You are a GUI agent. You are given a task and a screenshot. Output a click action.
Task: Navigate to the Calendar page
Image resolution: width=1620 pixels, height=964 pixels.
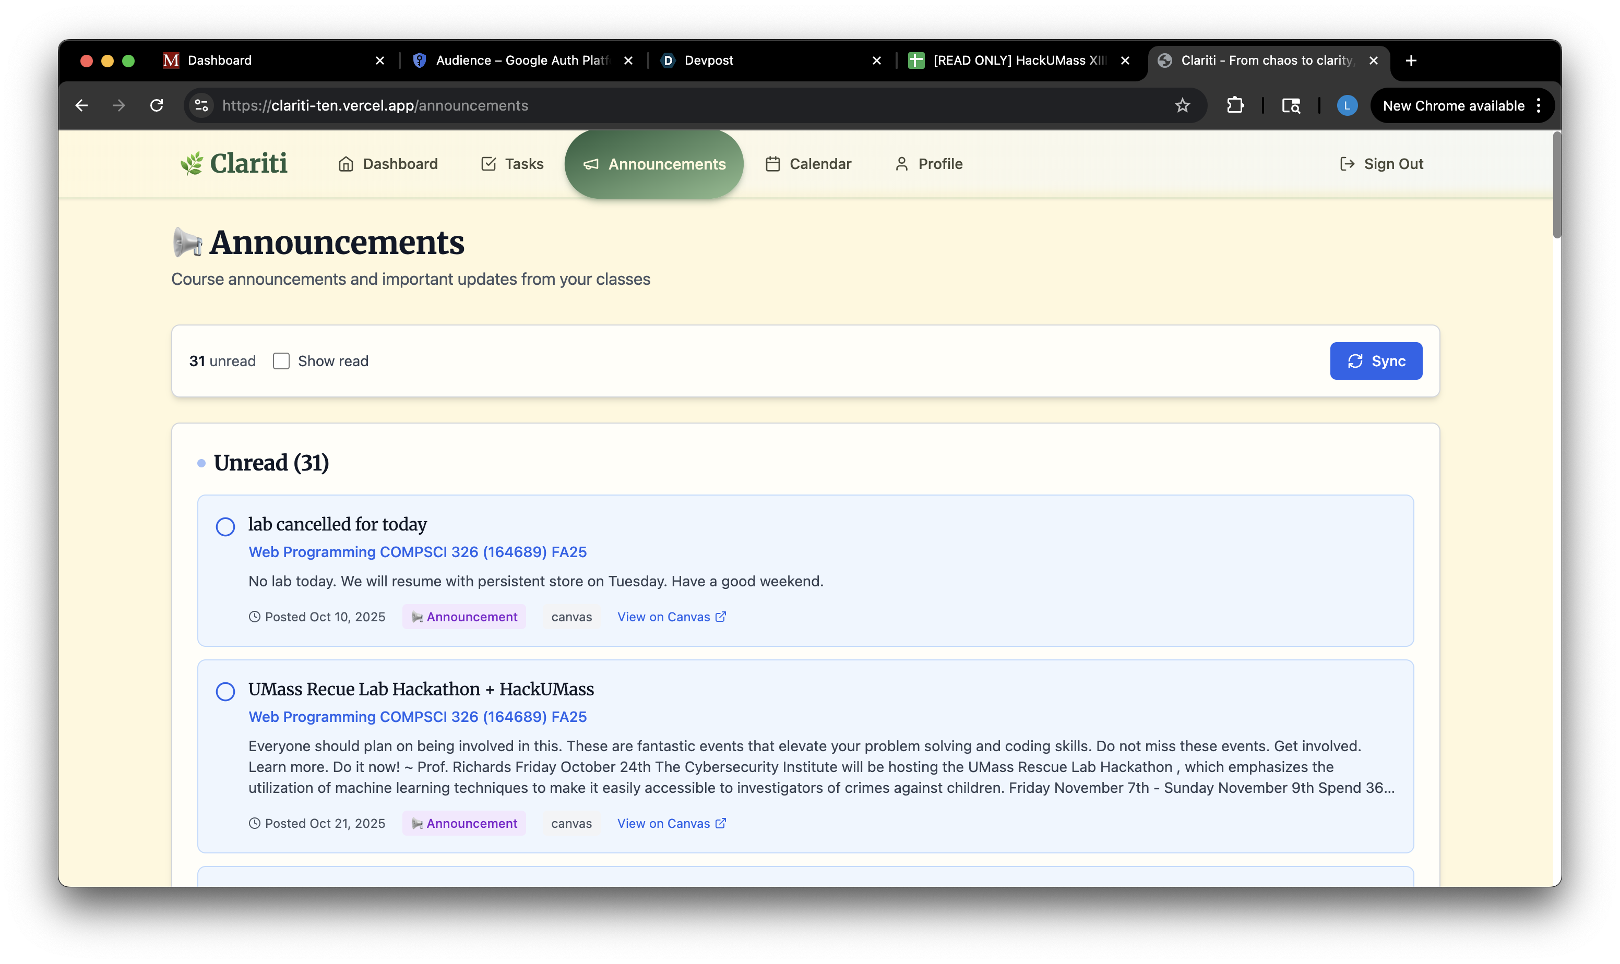(x=808, y=164)
